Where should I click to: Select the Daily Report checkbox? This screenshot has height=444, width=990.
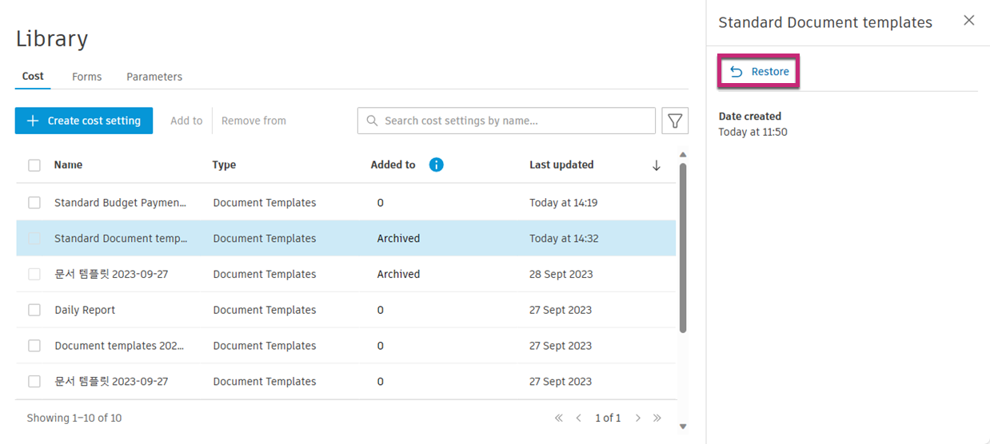34,310
